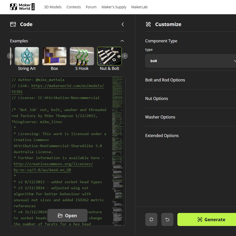Click the Customize wand icon
Viewport: 236px width, 236px height.
pos(148,24)
